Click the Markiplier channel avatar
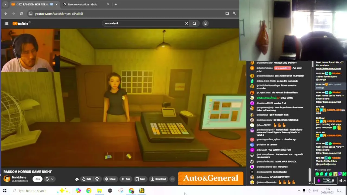This screenshot has height=195, width=347. (x=7, y=179)
